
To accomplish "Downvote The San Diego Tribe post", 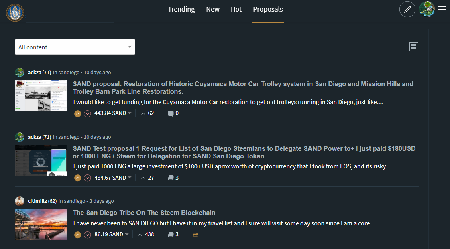I will (87, 235).
